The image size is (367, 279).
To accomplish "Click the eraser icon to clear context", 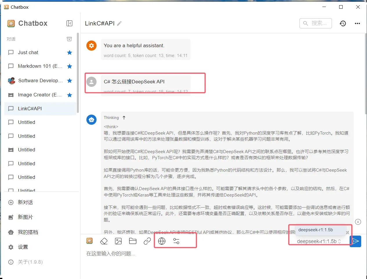I will [x=104, y=241].
